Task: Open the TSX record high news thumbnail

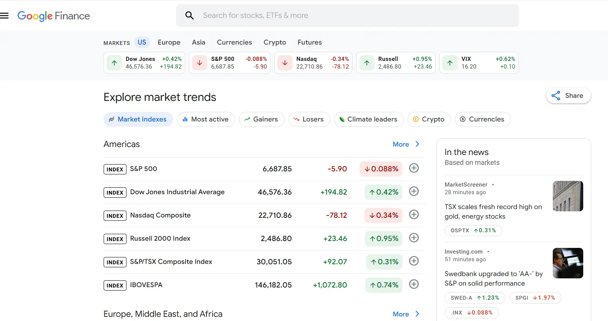Action: pyautogui.click(x=568, y=196)
